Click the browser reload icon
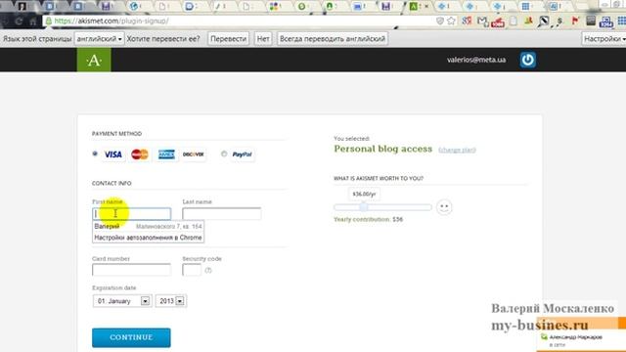The image size is (626, 352). tap(19, 22)
